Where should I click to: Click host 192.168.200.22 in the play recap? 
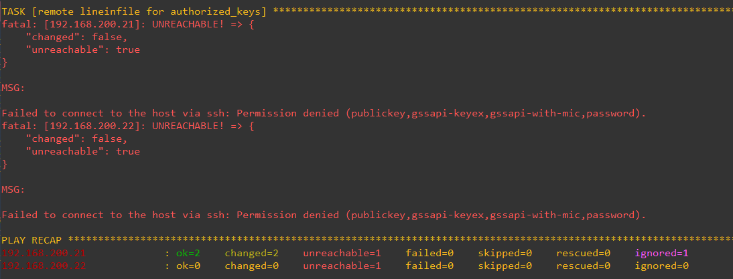44,266
